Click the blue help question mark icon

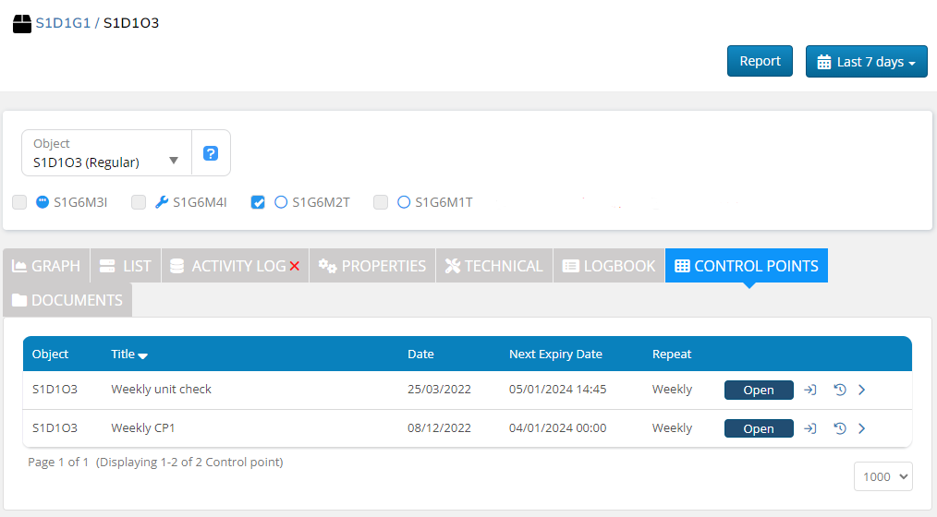click(211, 153)
